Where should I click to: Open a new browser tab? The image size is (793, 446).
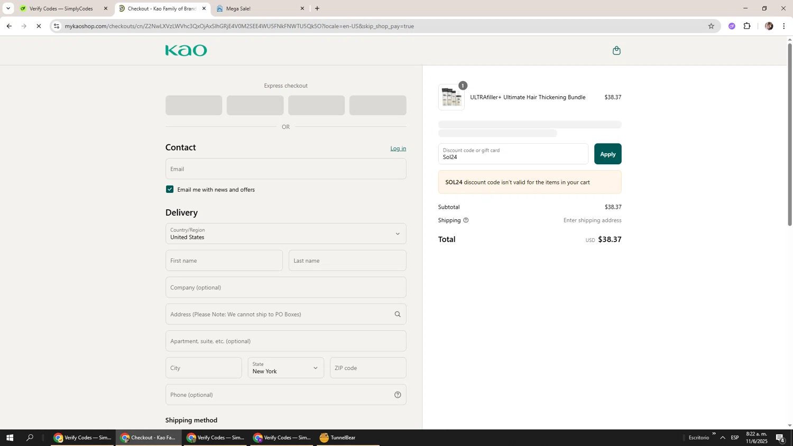tap(317, 8)
